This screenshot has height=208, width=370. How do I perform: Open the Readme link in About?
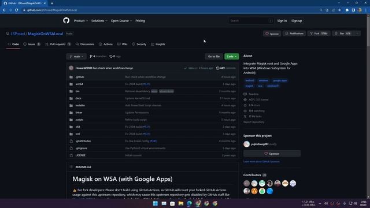pos(251,94)
